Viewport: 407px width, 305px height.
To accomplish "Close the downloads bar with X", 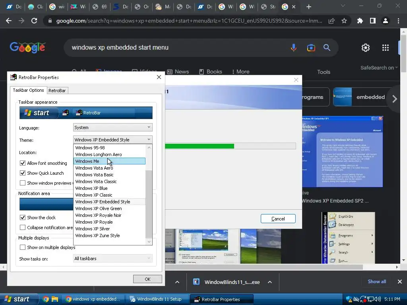I will pos(400,282).
